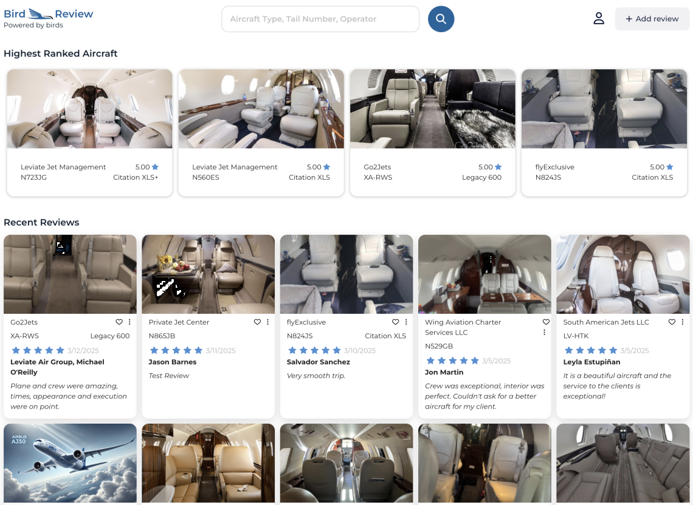Click the star rating dated 3/11/2025
The height and width of the screenshot is (505, 693).
(x=176, y=350)
